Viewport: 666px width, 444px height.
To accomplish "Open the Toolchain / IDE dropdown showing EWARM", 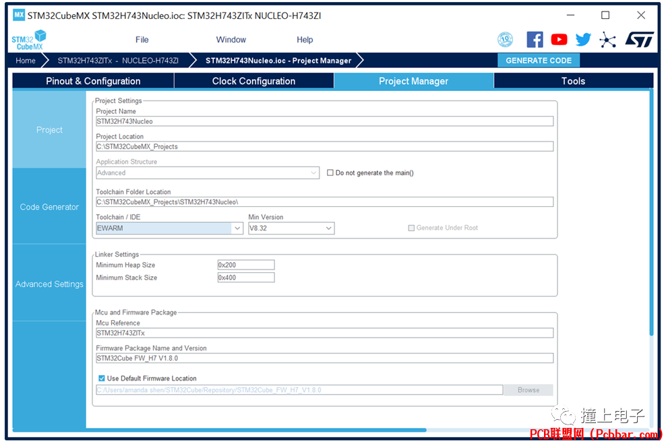I will pyautogui.click(x=169, y=228).
